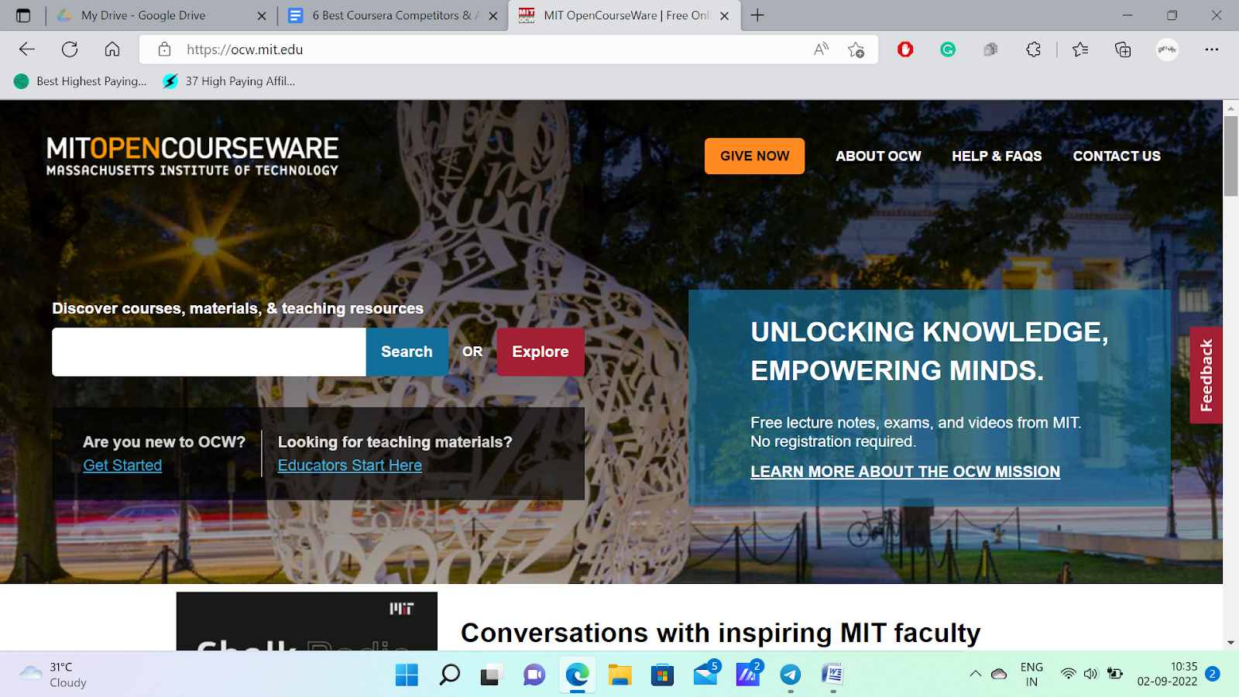Open the Collections icon
Image resolution: width=1239 pixels, height=697 pixels.
pyautogui.click(x=1123, y=50)
